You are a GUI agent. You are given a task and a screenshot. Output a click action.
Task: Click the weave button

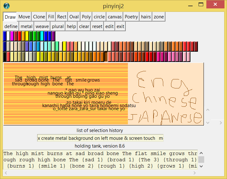[42, 26]
